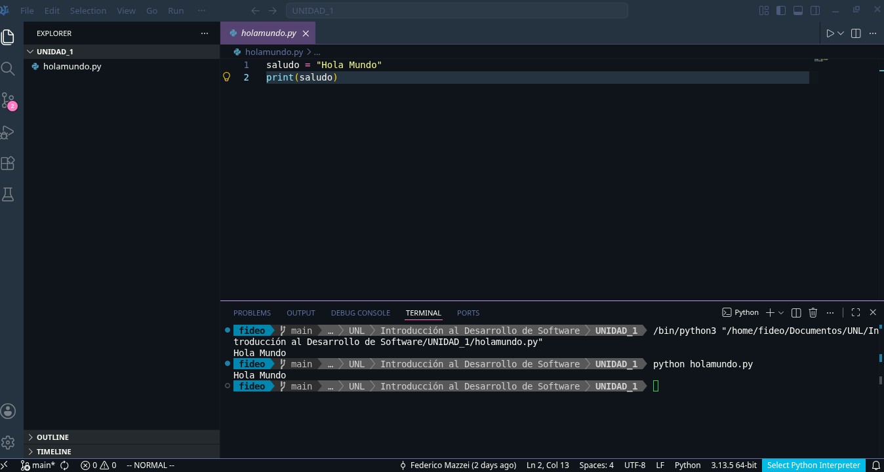This screenshot has width=884, height=472.
Task: Go forward with the navigation arrow
Action: (273, 10)
